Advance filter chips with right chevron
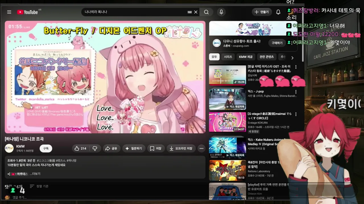 (x=292, y=58)
